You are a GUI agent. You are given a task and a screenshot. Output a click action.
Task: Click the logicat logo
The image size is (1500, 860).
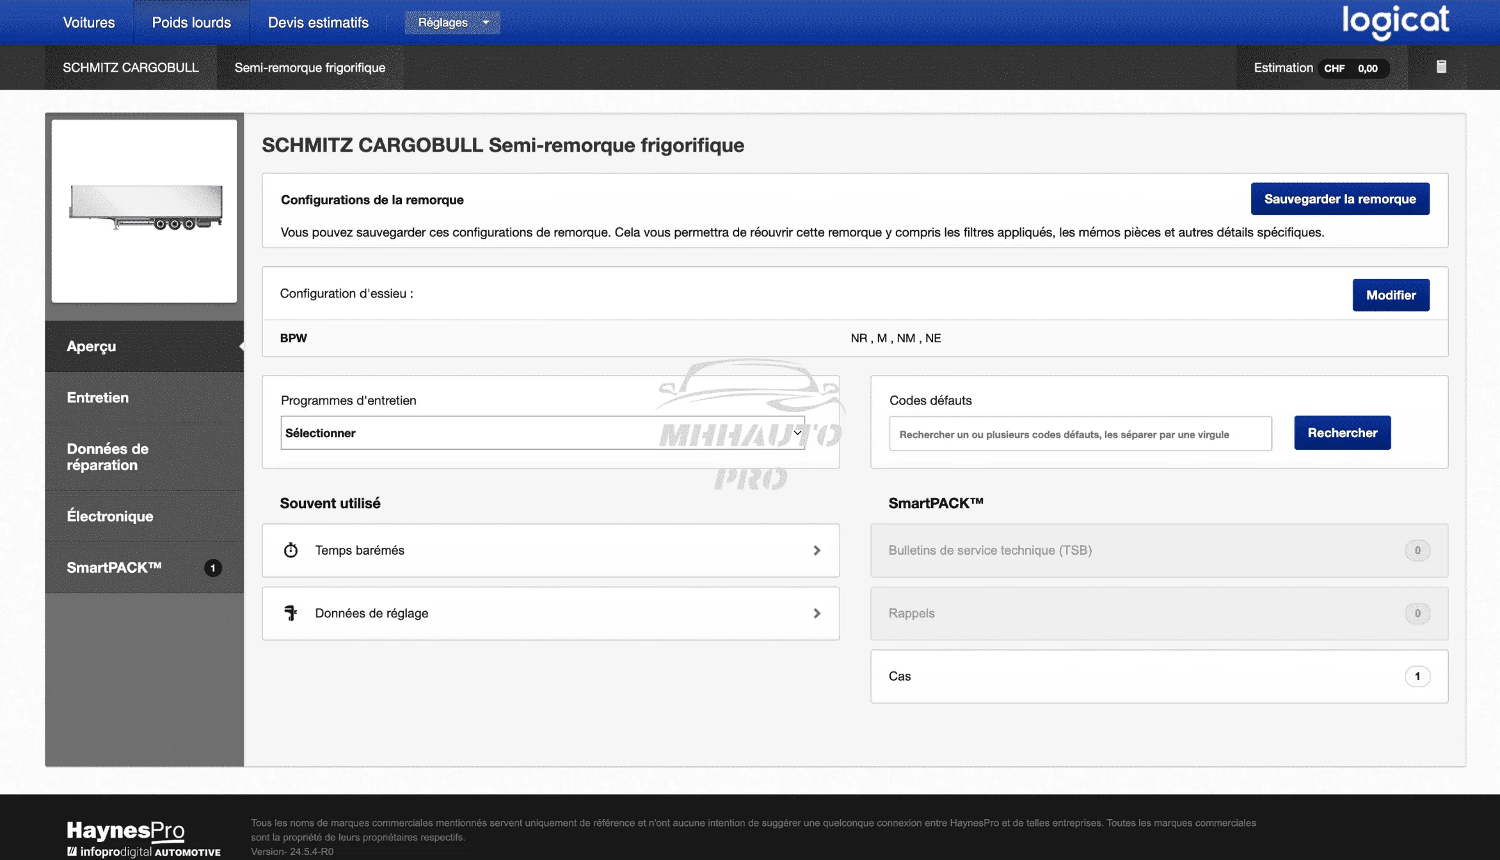pyautogui.click(x=1395, y=21)
